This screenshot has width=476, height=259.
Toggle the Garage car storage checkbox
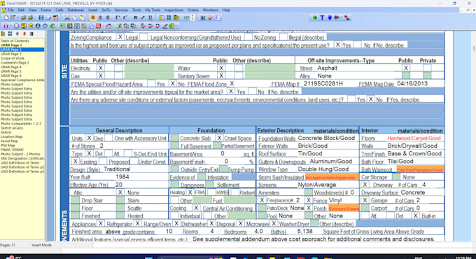(365, 200)
